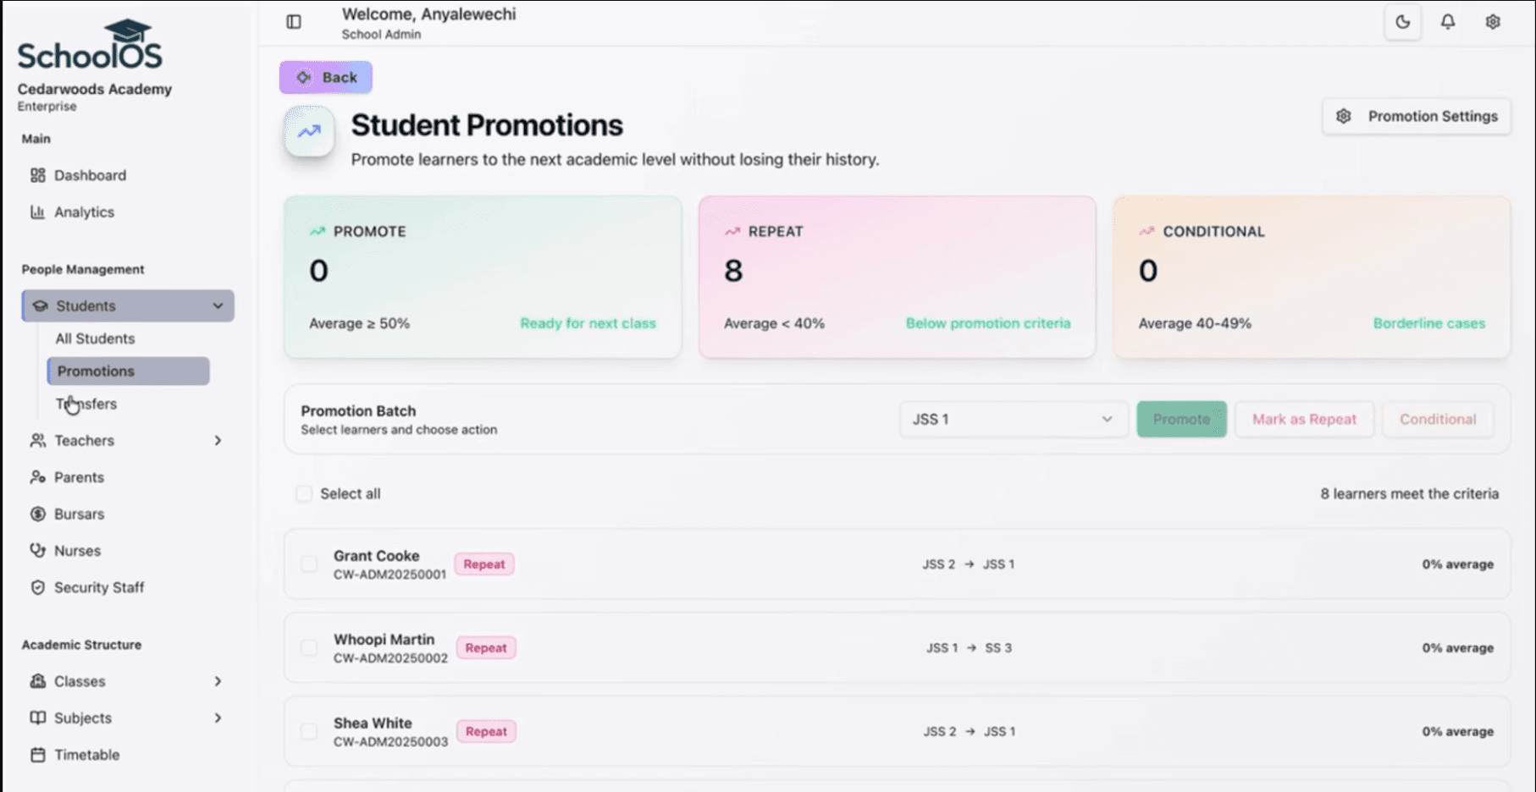Open the JSS 1 class dropdown
Screen dimensions: 1536x792
pyautogui.click(x=1013, y=419)
